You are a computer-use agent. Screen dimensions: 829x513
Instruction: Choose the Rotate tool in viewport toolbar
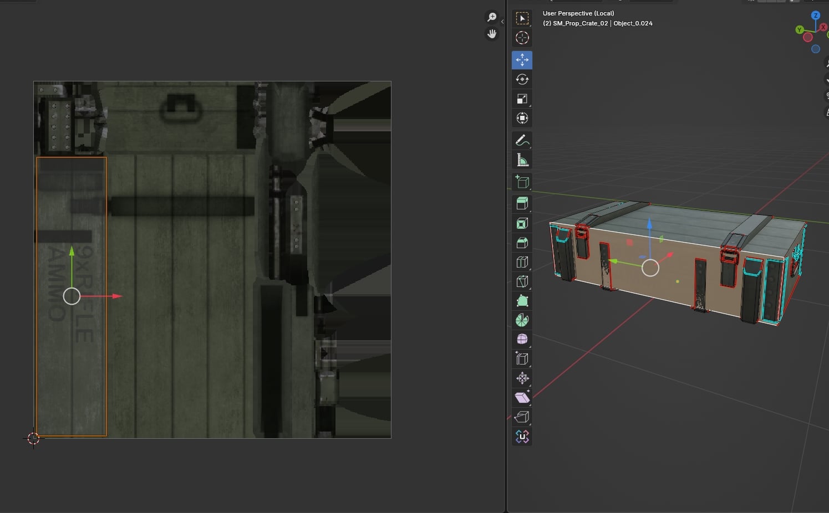(x=522, y=79)
